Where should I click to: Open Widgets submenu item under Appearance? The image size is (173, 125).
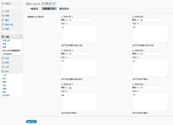point(4,44)
